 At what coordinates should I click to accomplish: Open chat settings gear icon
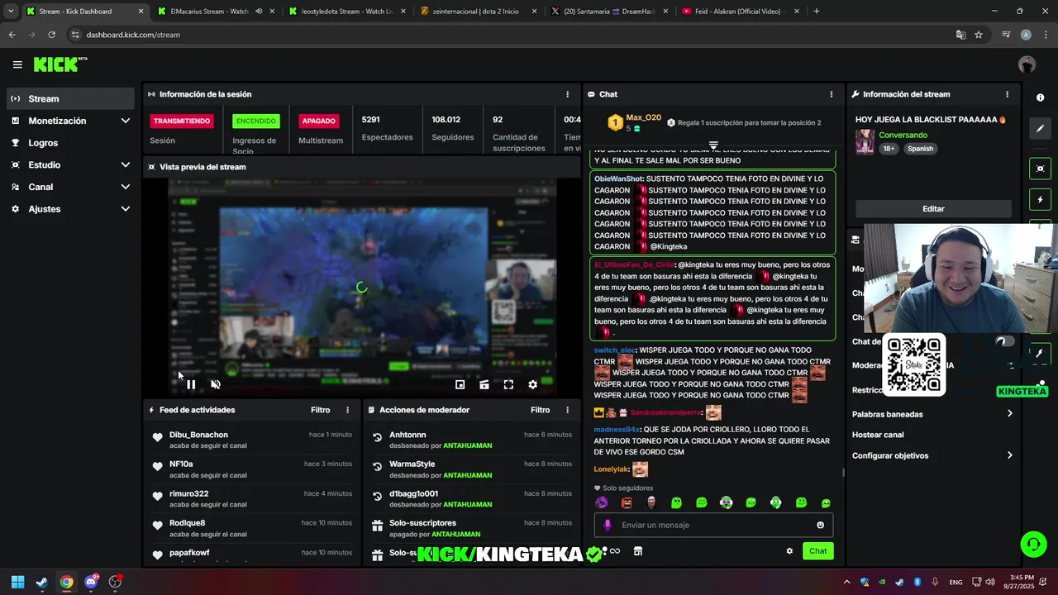pyautogui.click(x=789, y=551)
